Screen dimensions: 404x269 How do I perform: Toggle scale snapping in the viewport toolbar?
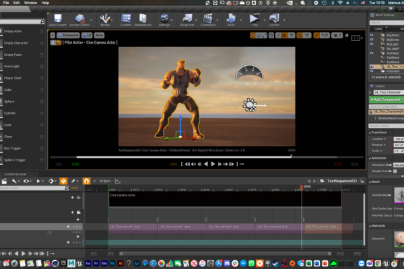pos(316,36)
